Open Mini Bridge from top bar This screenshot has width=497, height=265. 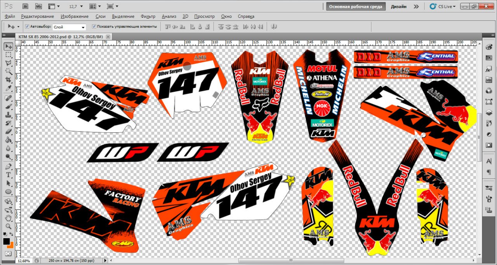pyautogui.click(x=38, y=6)
